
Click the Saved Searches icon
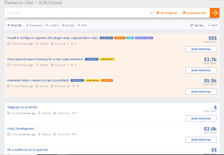[x=184, y=13]
